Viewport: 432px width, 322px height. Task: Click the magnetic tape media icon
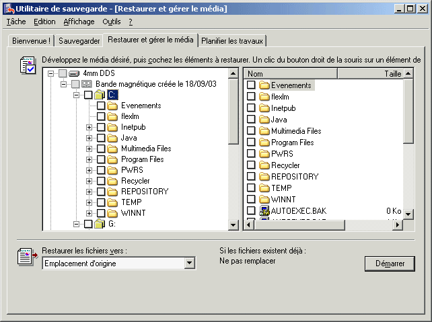87,84
